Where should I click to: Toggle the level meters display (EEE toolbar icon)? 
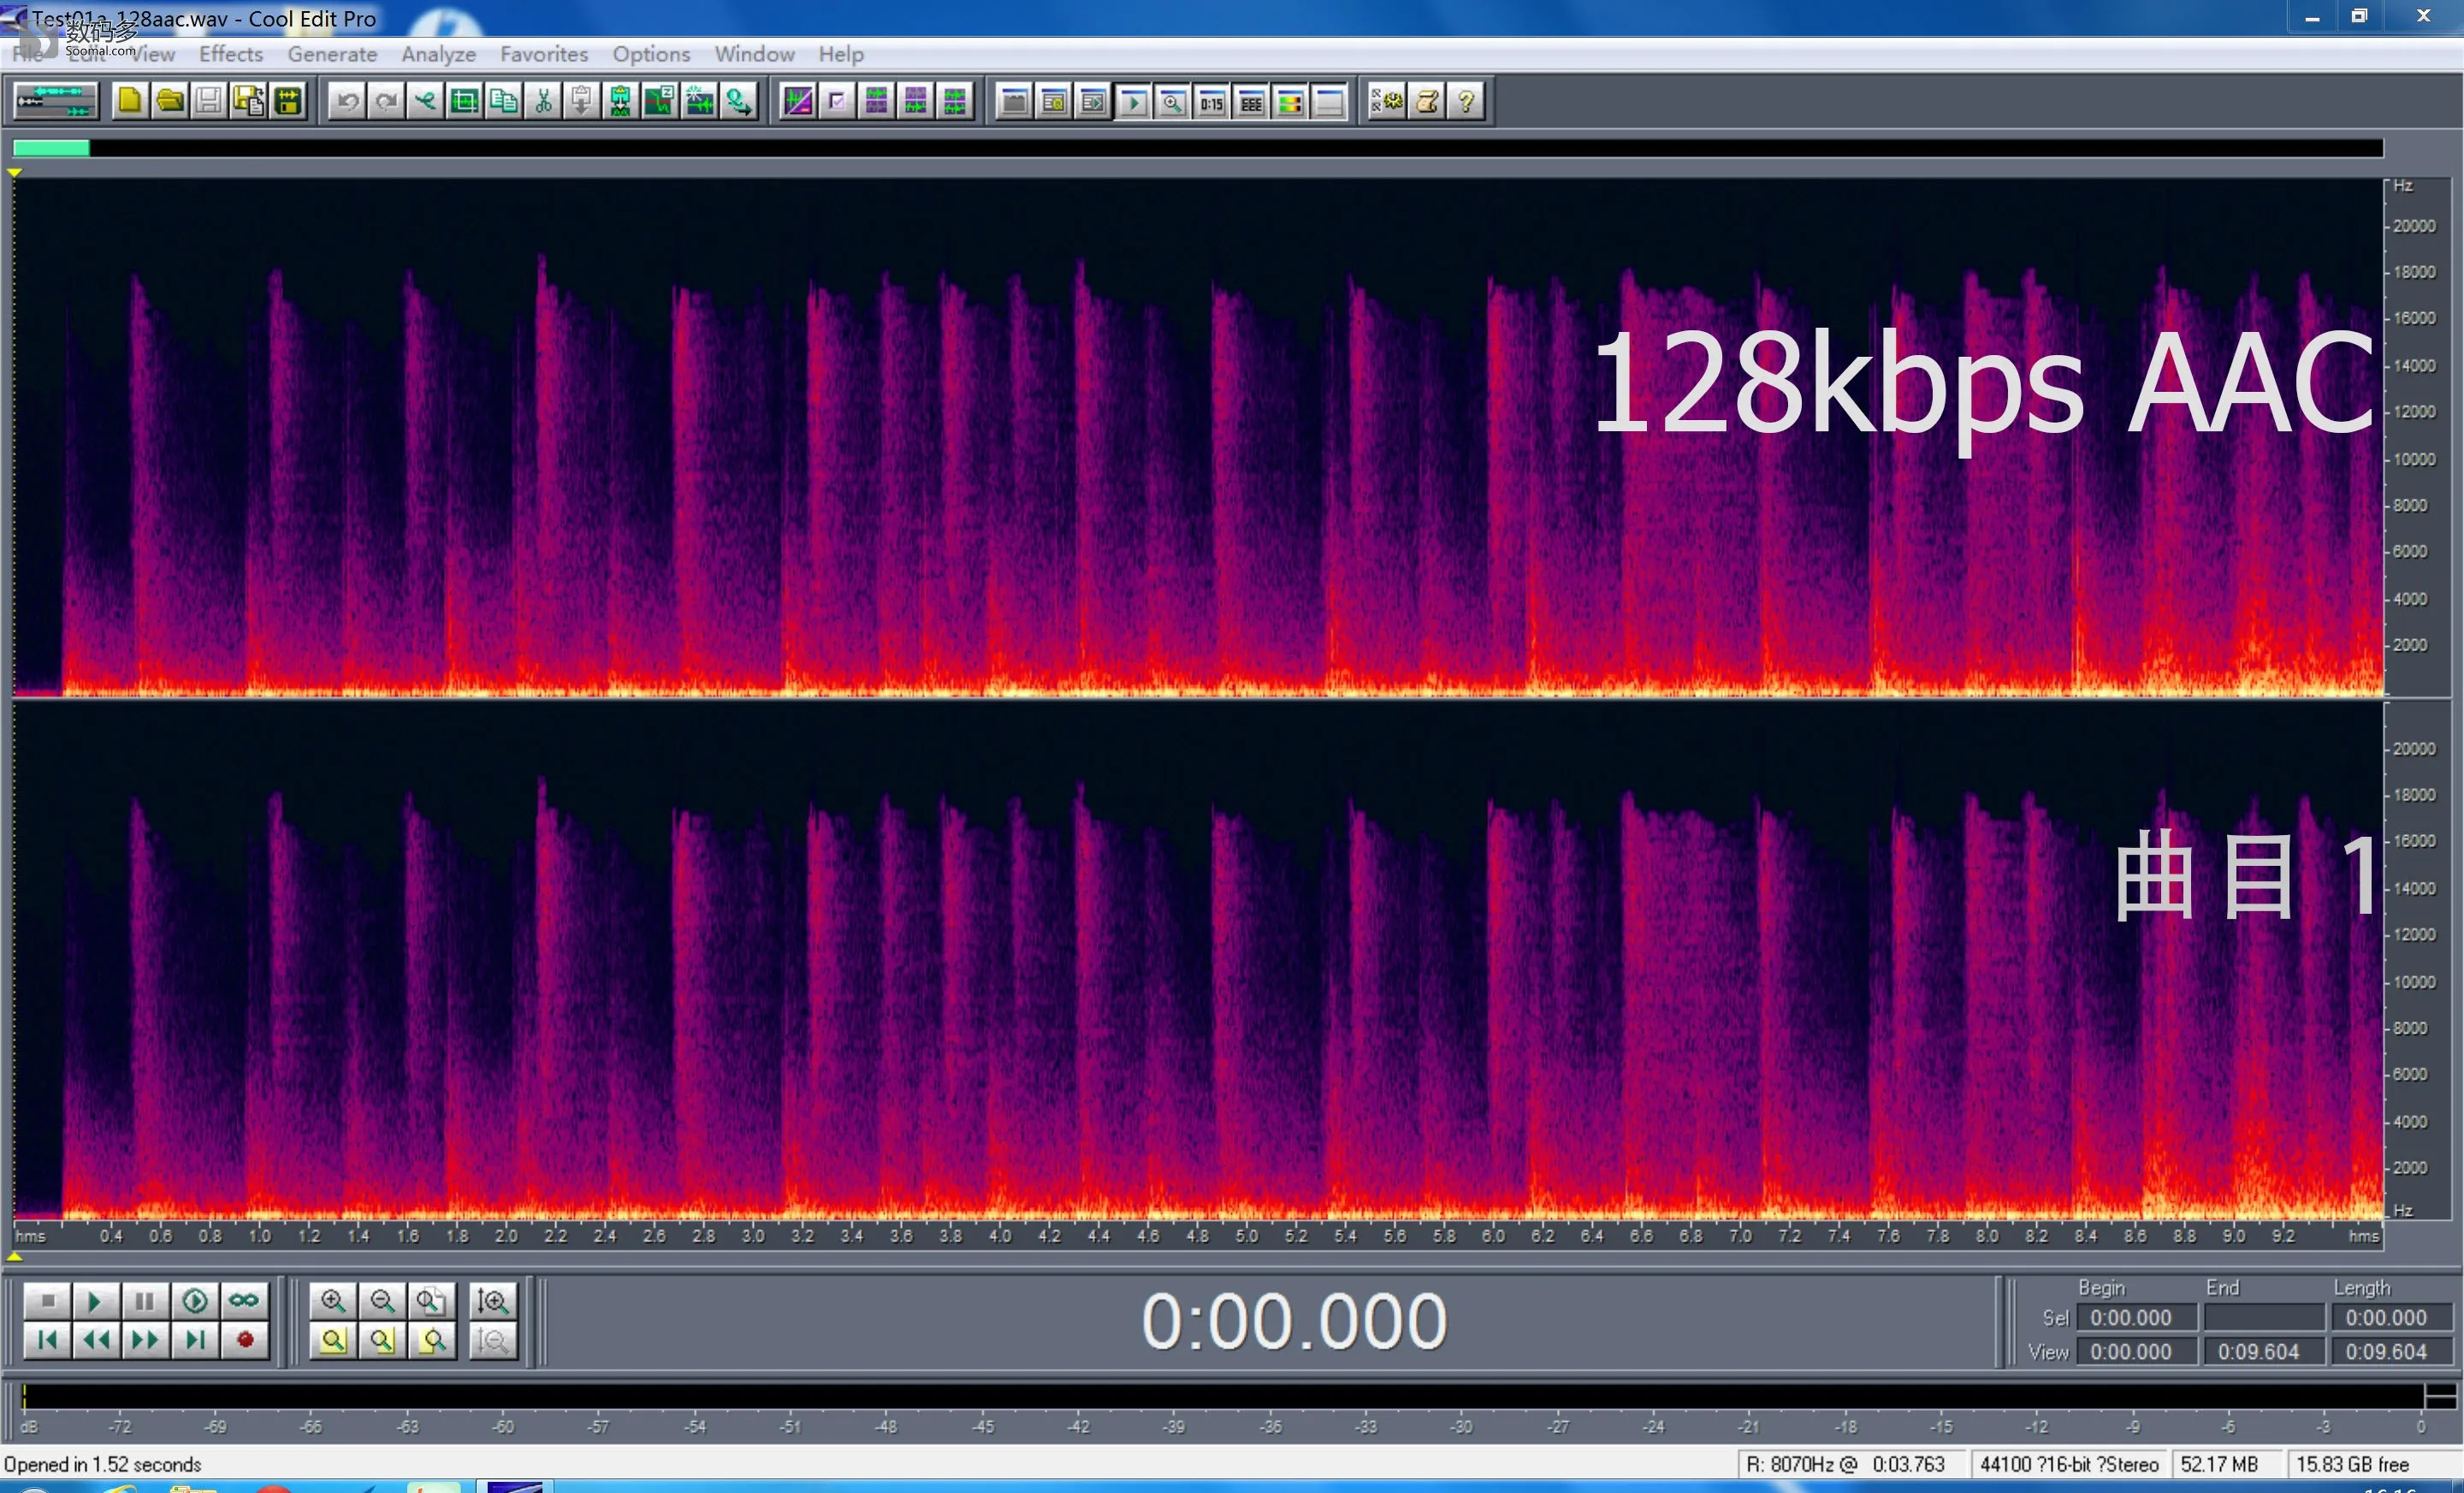coord(1251,101)
